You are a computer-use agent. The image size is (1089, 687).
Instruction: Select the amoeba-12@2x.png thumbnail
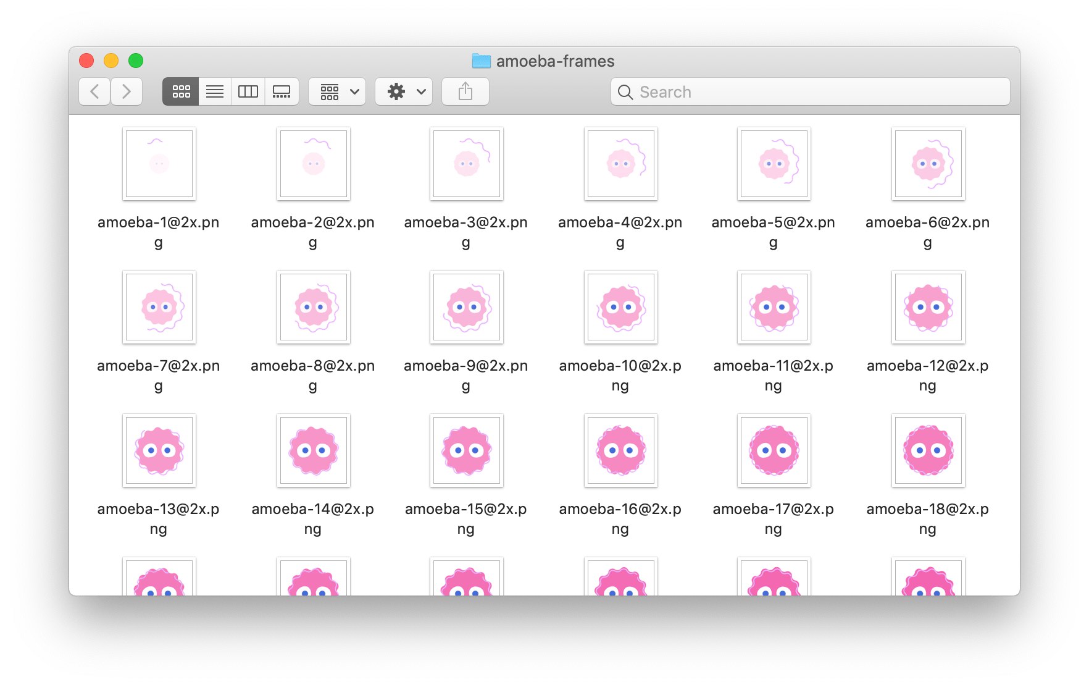point(928,307)
